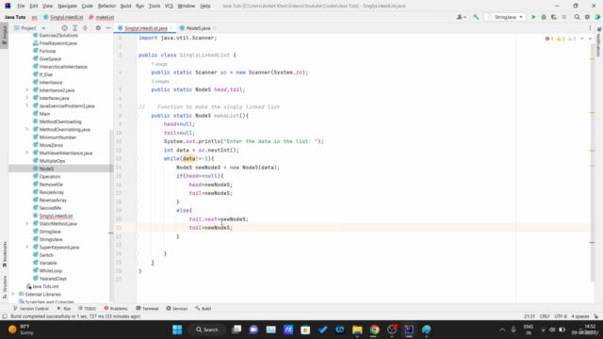Open IDE settings gear in toolbar
This screenshot has height=339, width=603.
pos(587,17)
